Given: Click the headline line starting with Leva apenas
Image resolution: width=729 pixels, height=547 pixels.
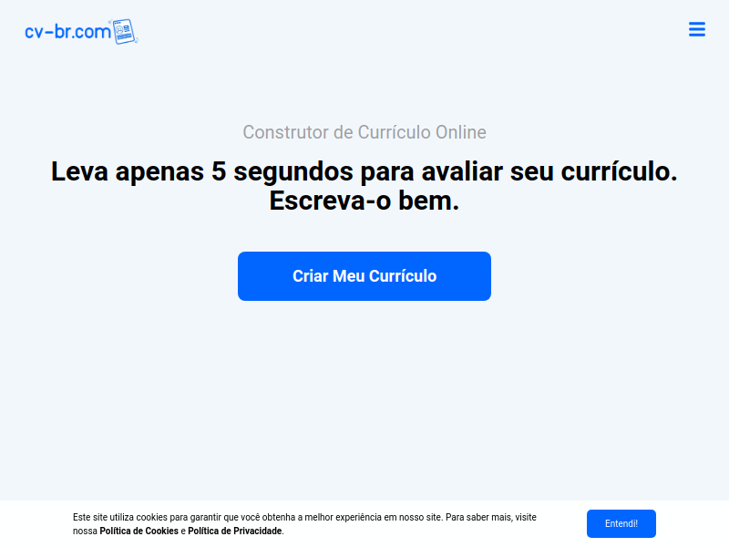Looking at the screenshot, I should tap(364, 171).
